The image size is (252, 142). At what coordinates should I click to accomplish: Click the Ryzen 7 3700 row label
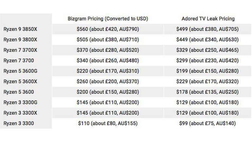(x=19, y=61)
